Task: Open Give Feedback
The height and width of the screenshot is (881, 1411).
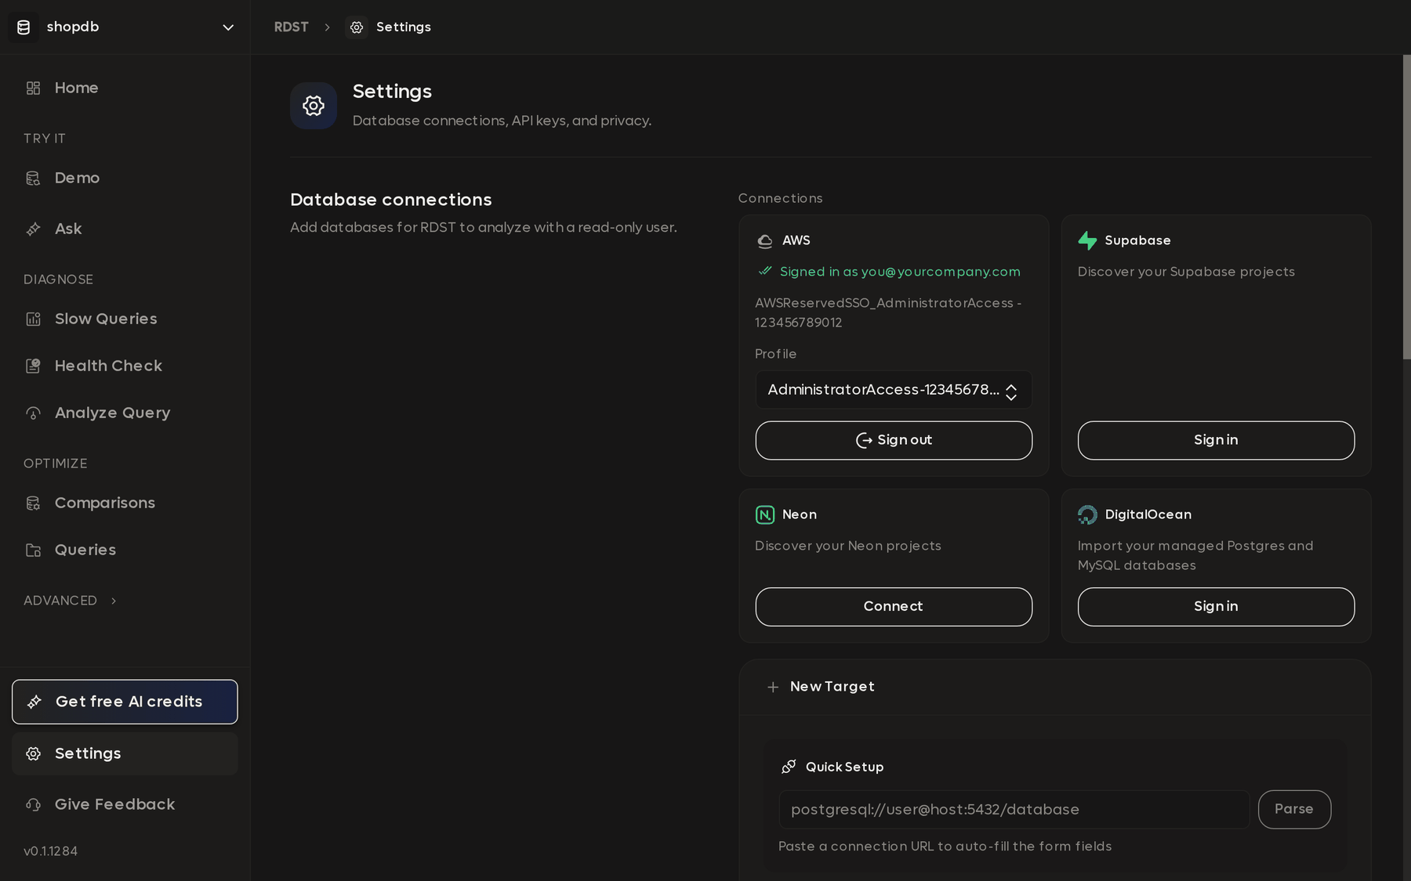Action: [125, 804]
